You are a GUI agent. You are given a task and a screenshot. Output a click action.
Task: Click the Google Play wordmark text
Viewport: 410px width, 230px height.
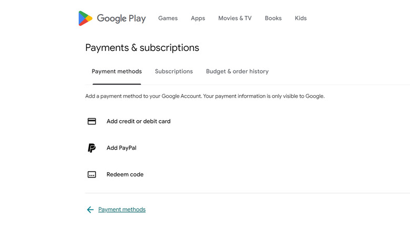121,18
